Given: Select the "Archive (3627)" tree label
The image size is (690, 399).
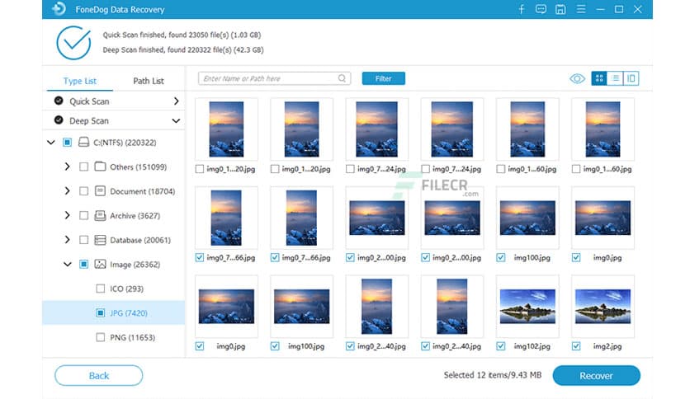Looking at the screenshot, I should (x=135, y=216).
